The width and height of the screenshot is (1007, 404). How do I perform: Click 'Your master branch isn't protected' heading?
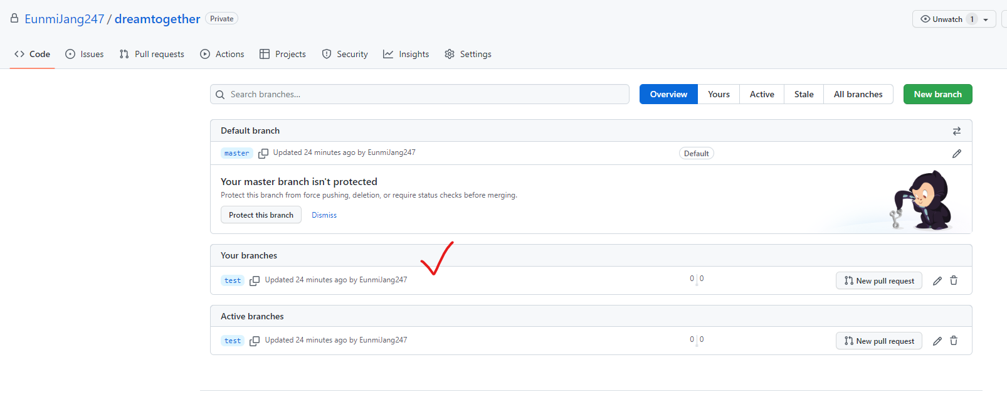pos(299,181)
